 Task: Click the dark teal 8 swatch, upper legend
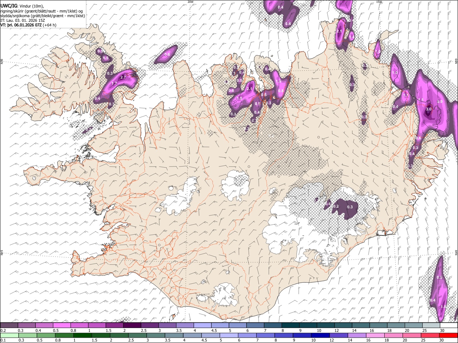[x=291, y=325]
